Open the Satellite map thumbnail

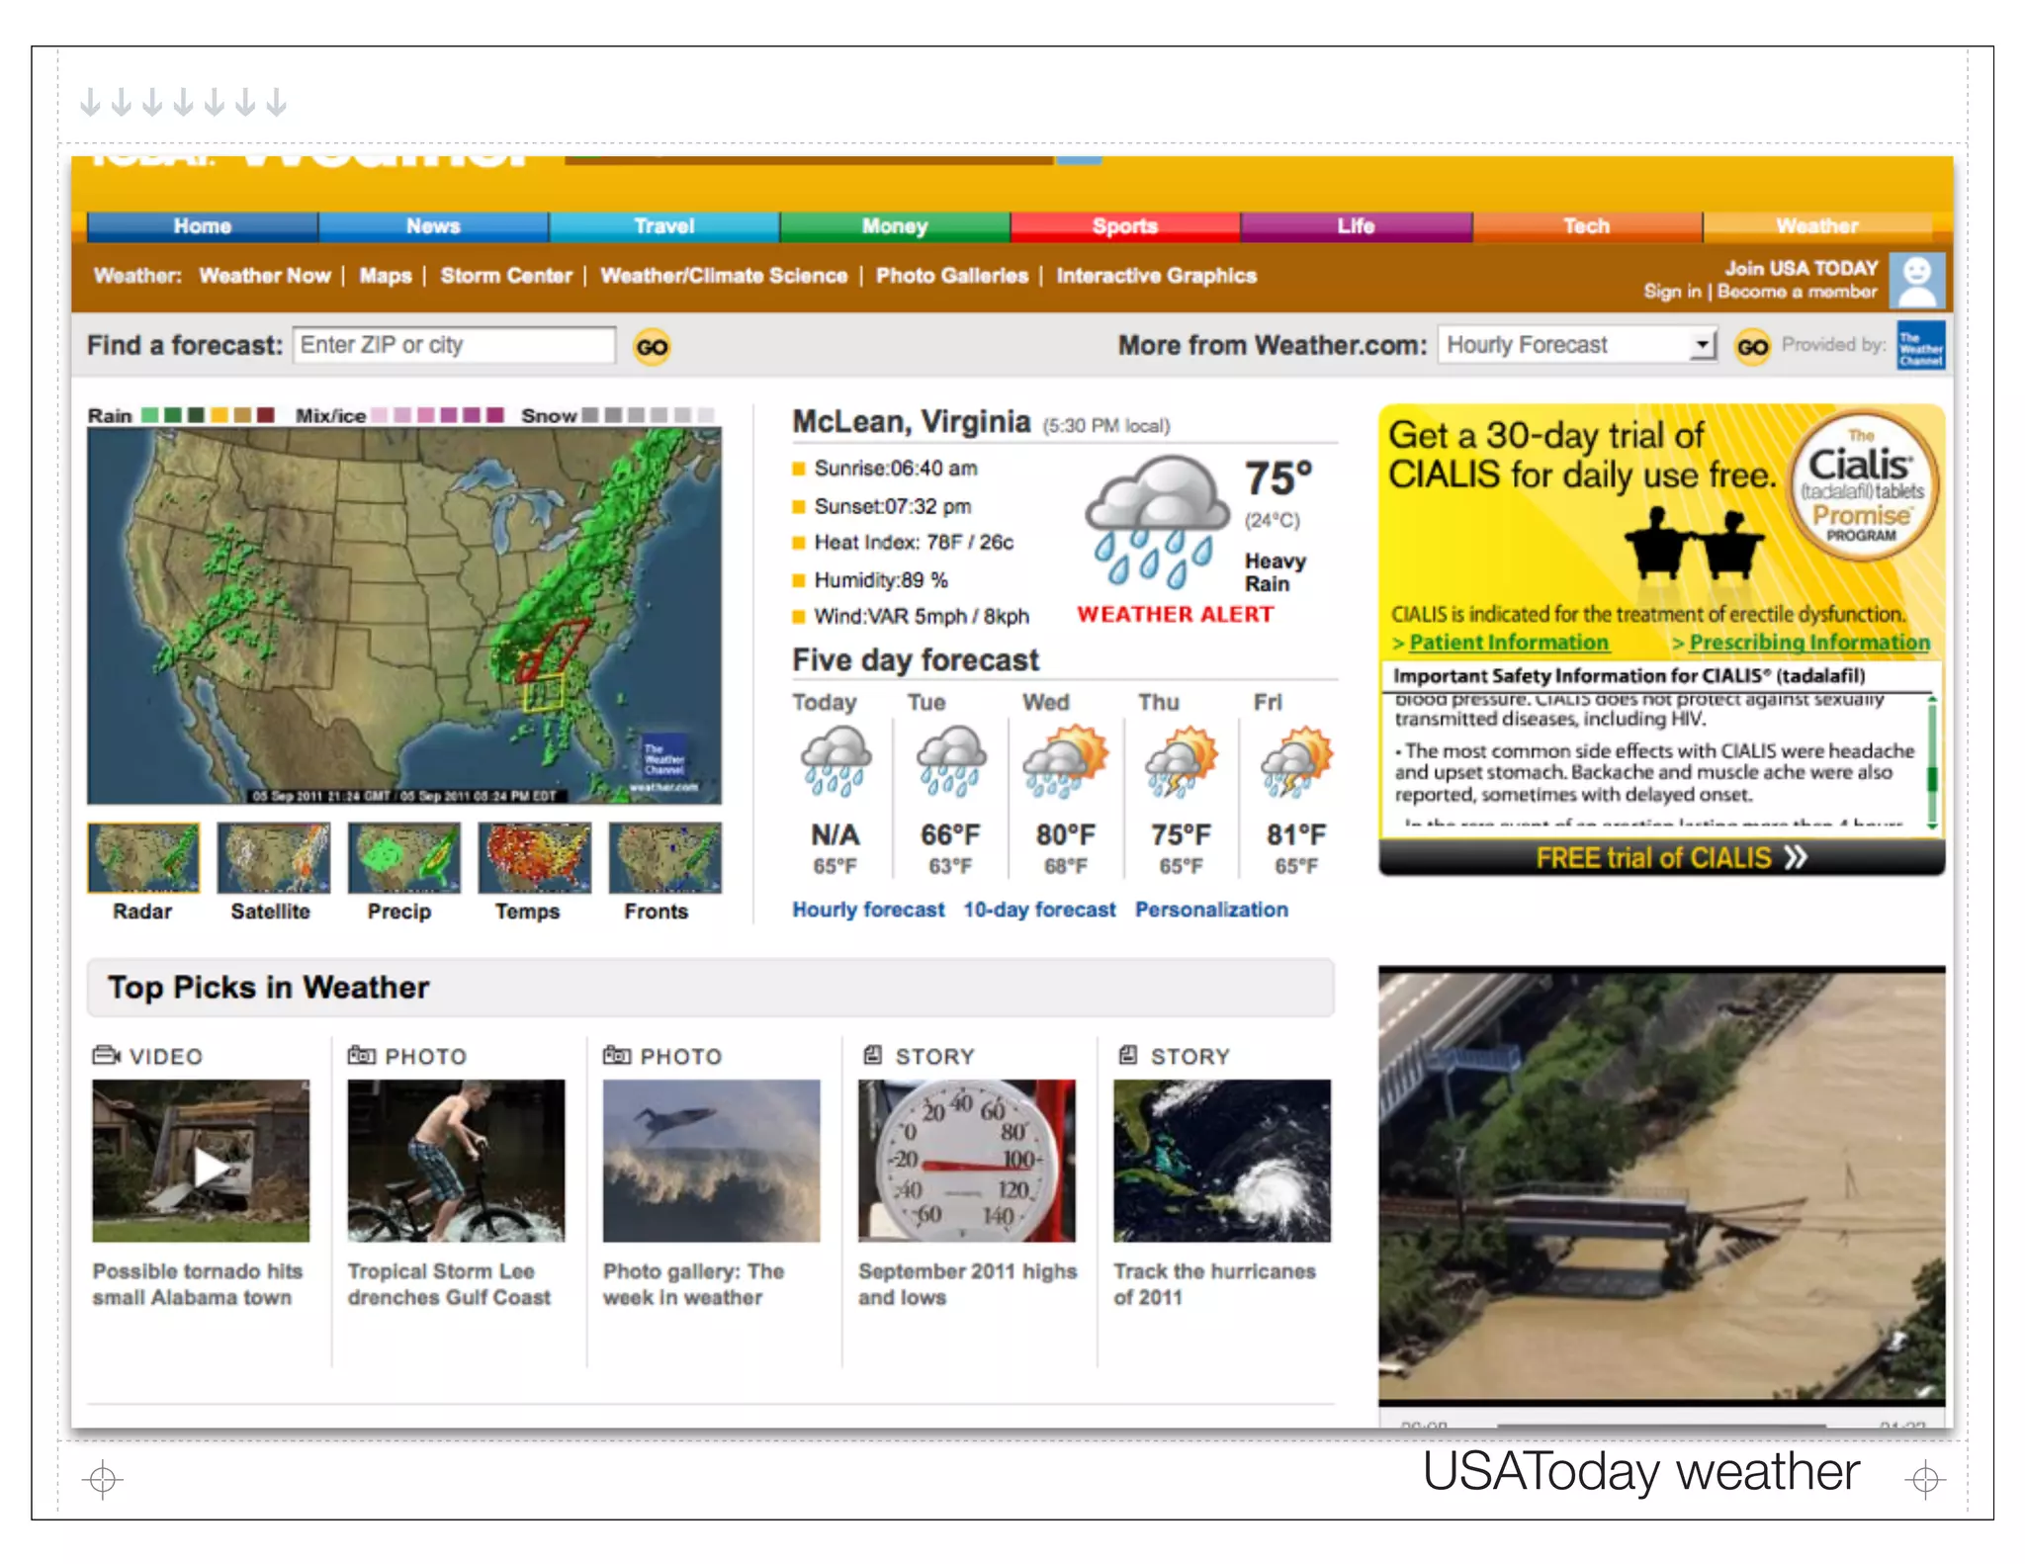pos(273,857)
